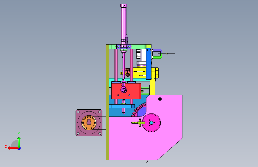Select the yellow upright post above the pink plate
258x167 pixels.
point(152,87)
